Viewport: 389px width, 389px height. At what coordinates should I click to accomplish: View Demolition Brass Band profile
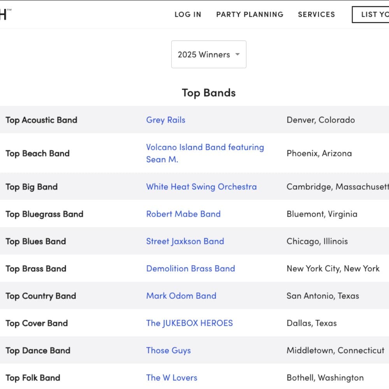pos(190,268)
